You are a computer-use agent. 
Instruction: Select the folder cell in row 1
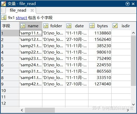(x=54, y=33)
